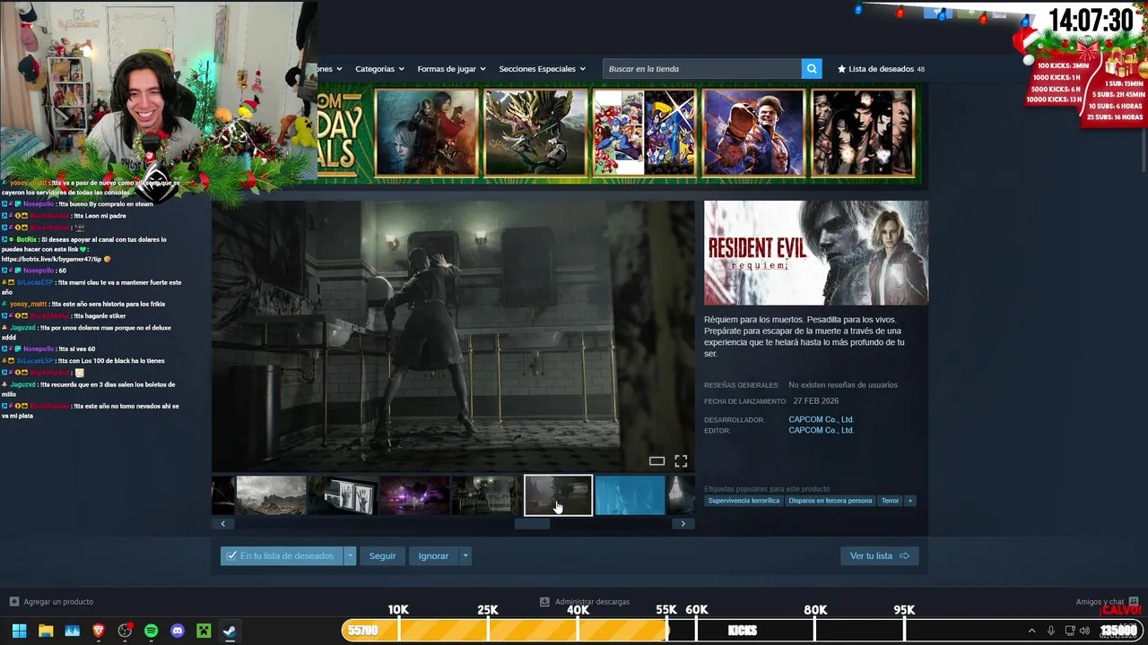Click Agregar un producto in Steam footer
This screenshot has width=1148, height=645.
coord(51,602)
